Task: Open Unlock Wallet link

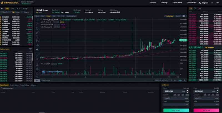Action: [x=191, y=3]
